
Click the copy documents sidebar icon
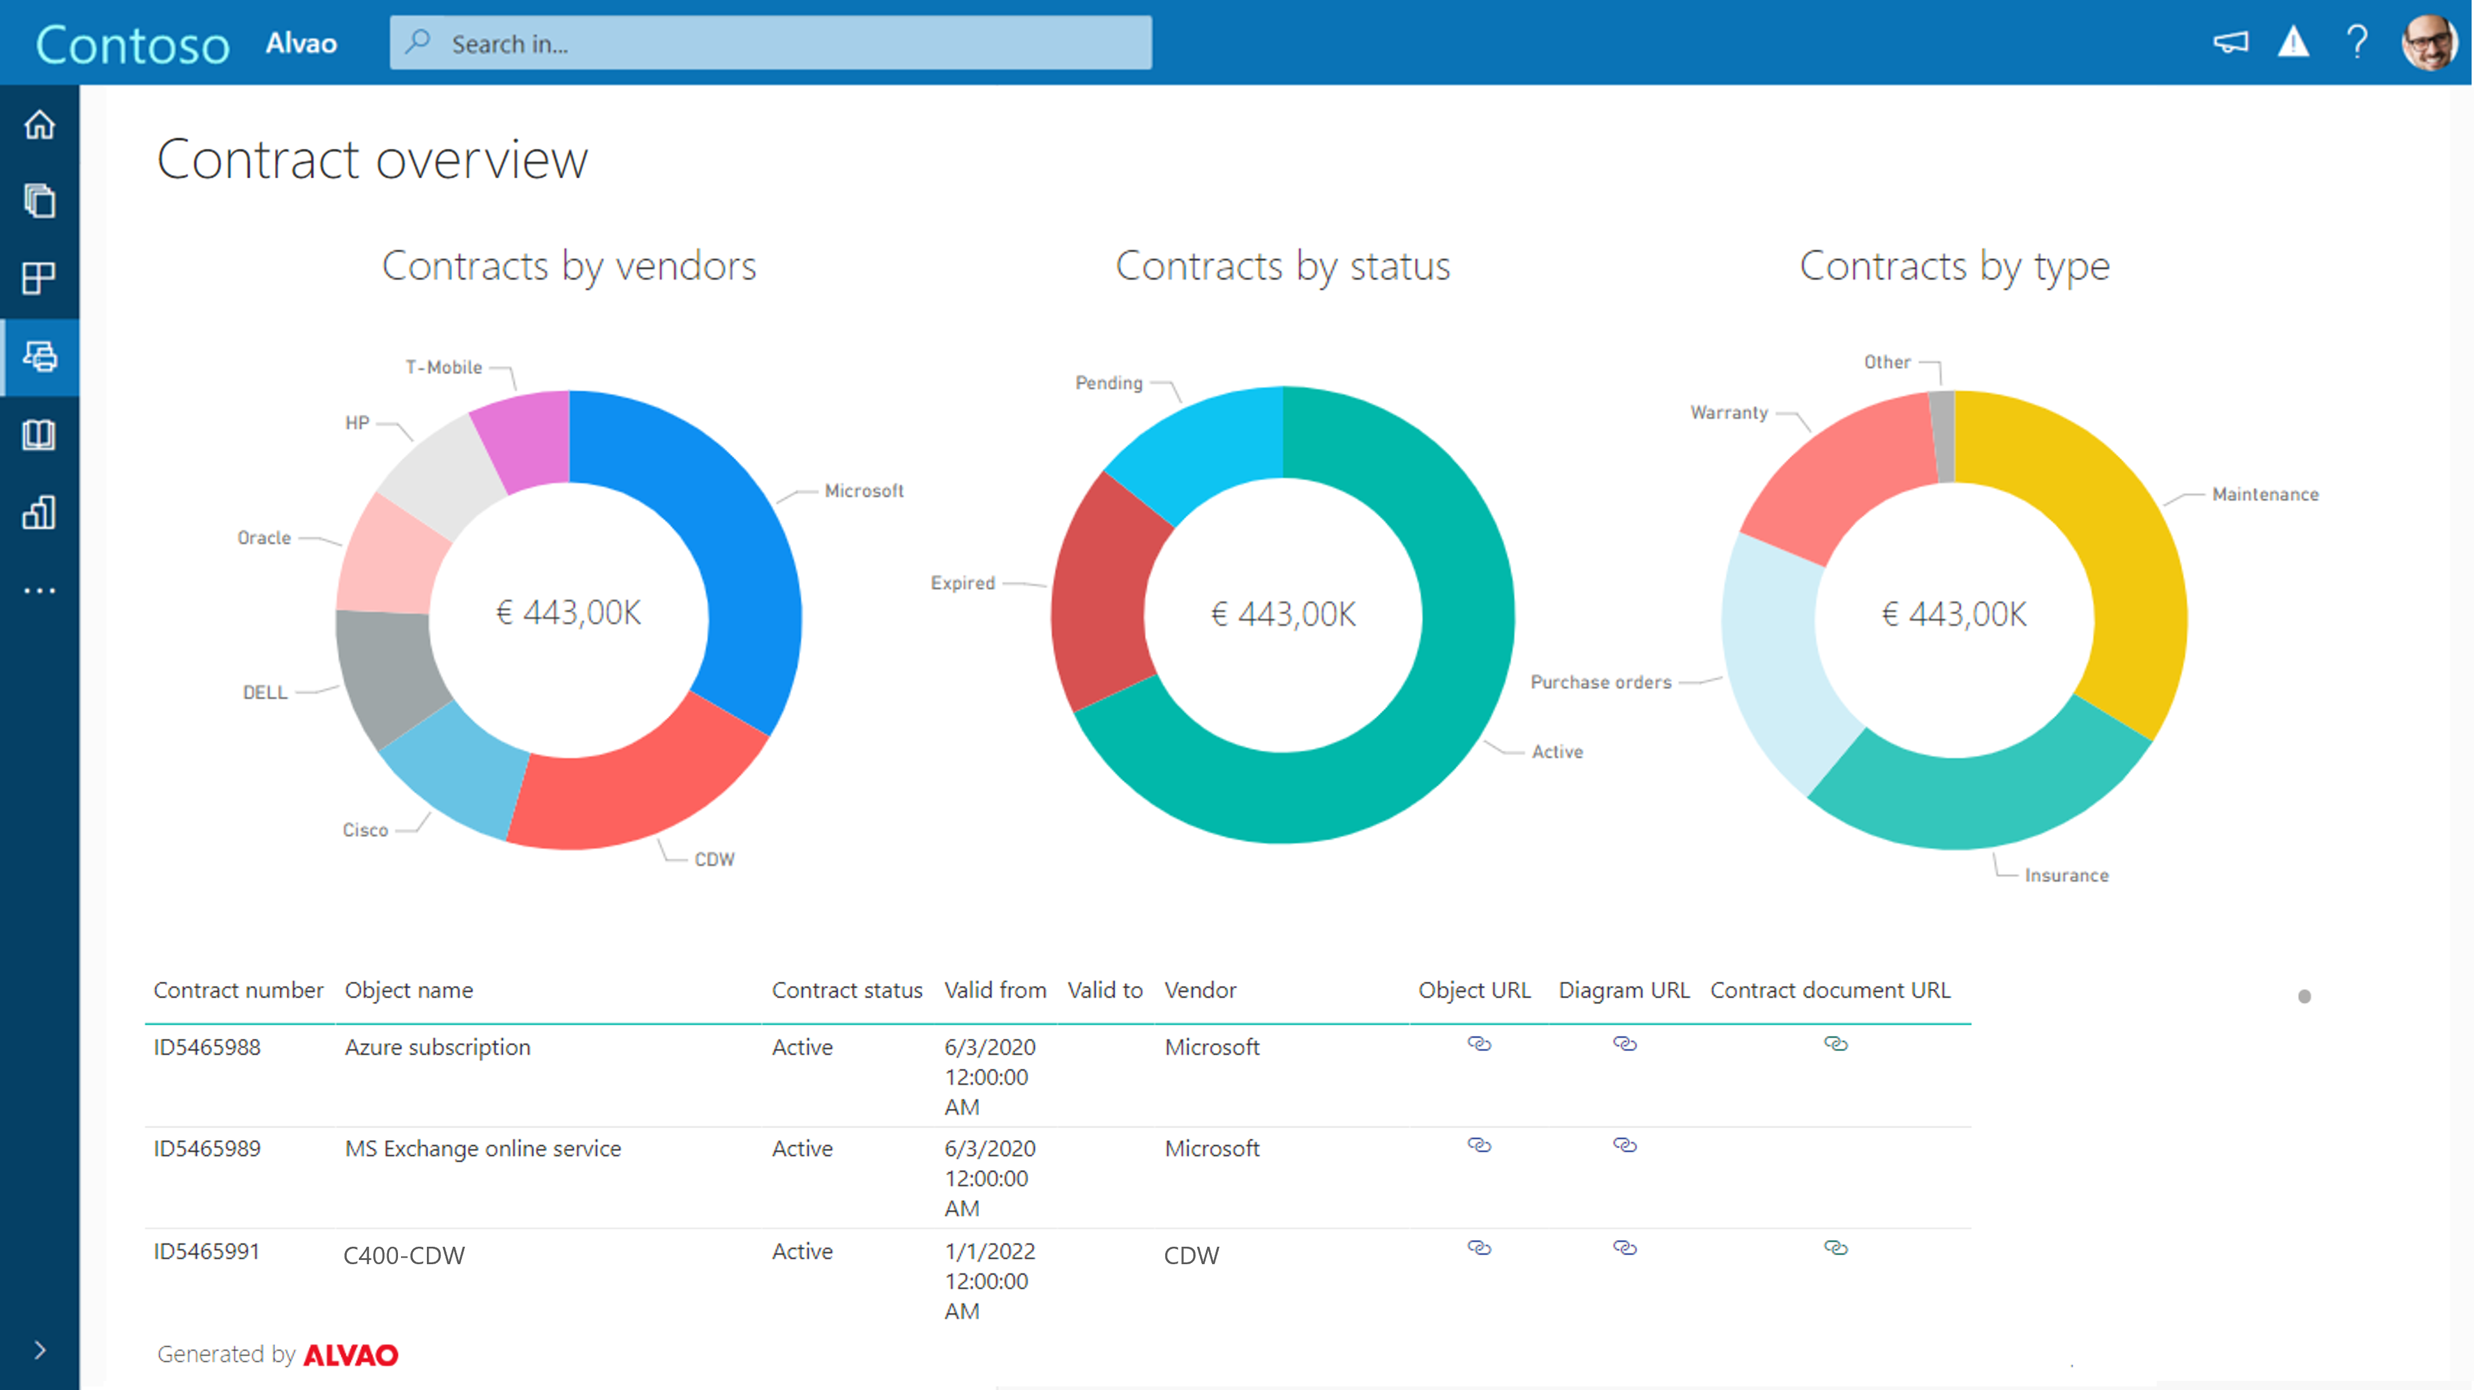tap(39, 202)
